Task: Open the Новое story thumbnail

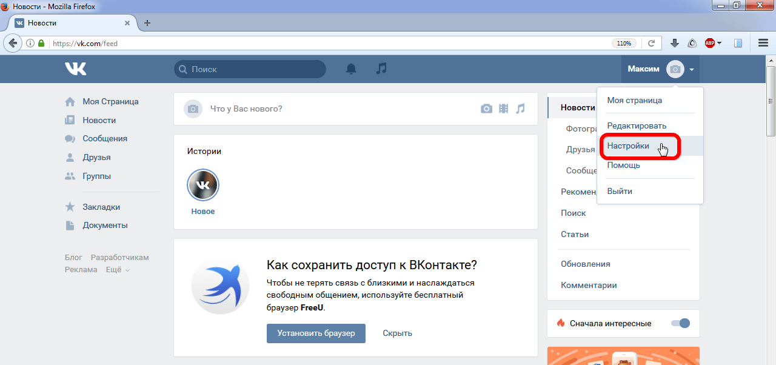Action: [203, 185]
